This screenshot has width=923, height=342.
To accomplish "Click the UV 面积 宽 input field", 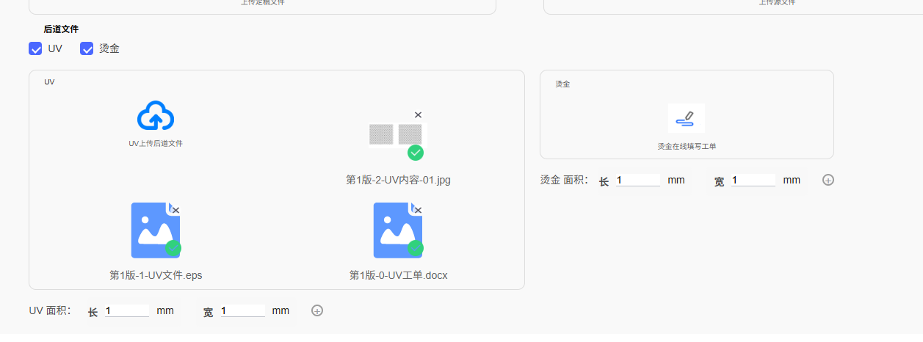I will 242,310.
